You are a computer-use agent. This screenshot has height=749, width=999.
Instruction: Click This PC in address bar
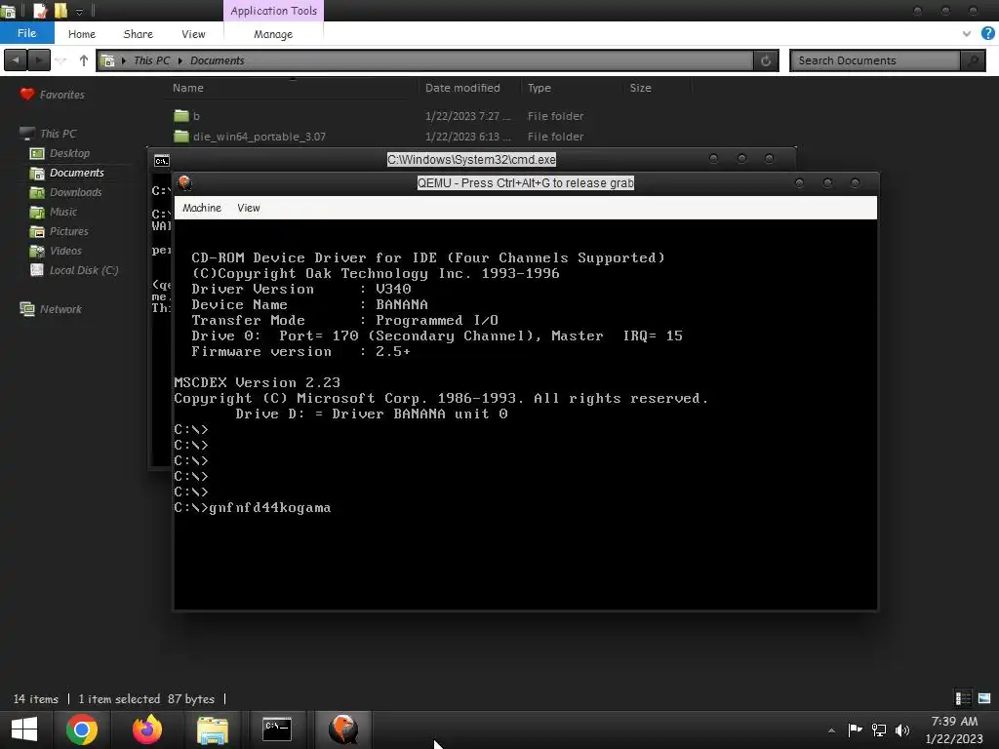tap(151, 60)
